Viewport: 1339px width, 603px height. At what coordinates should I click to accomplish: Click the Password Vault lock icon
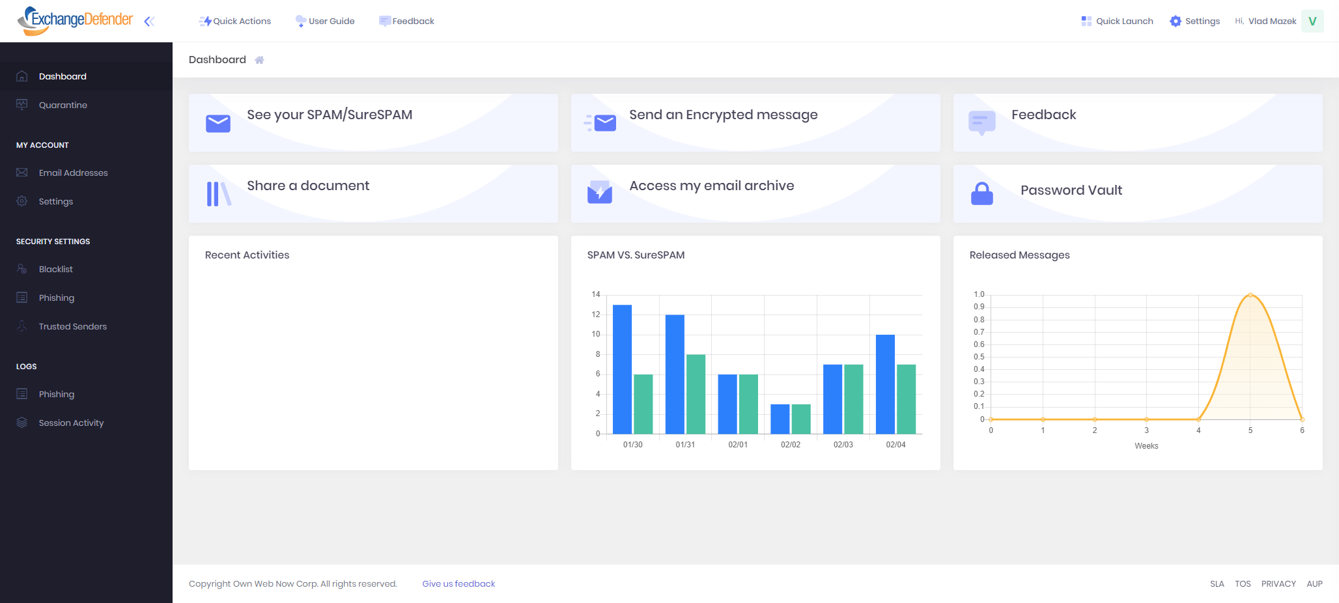pos(981,193)
